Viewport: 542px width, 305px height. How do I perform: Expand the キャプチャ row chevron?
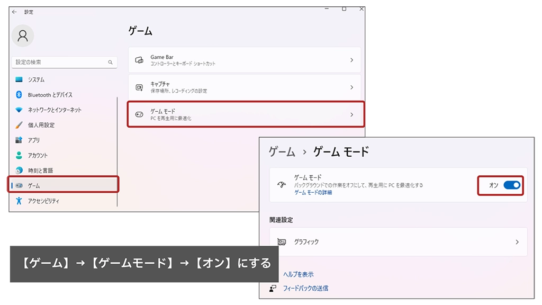point(351,87)
